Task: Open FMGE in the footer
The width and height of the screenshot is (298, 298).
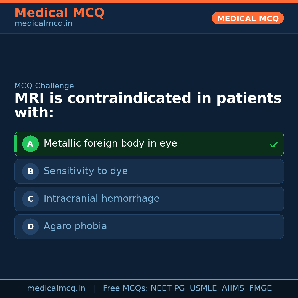Action: click(x=260, y=288)
